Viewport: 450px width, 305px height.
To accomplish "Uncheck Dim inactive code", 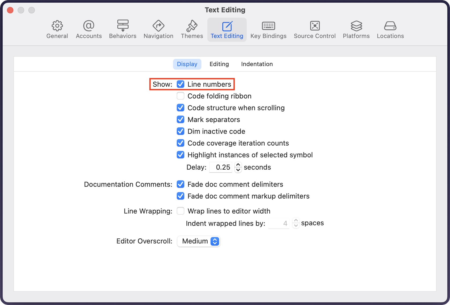I will pos(181,131).
